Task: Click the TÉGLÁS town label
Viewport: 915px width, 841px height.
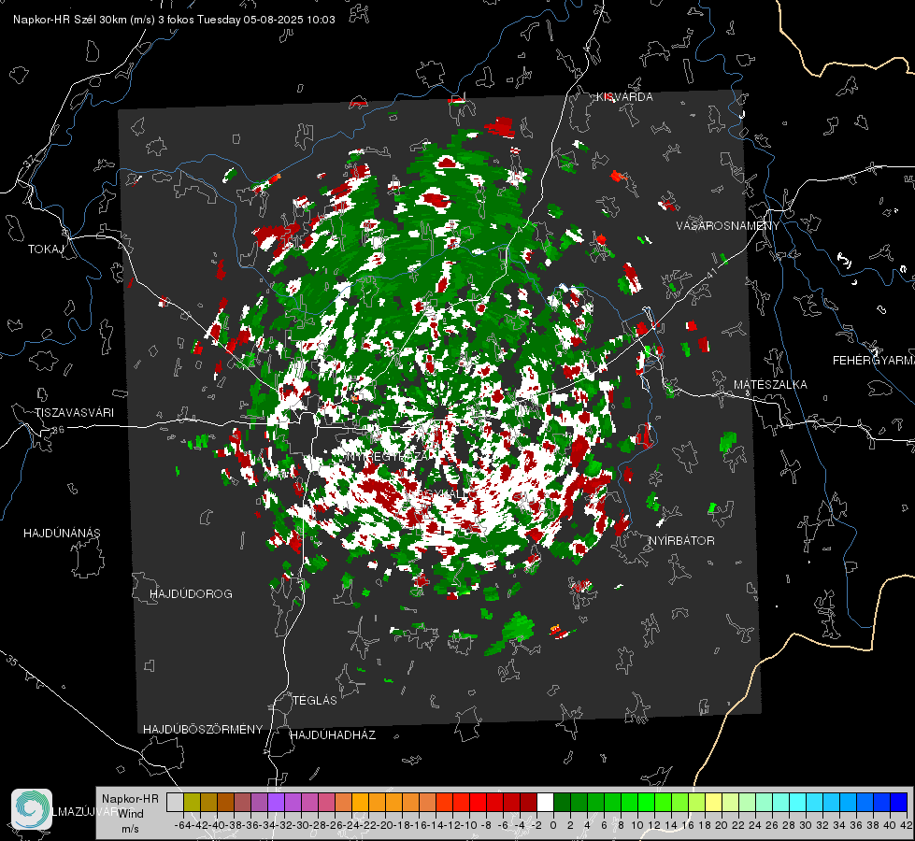Action: point(315,701)
